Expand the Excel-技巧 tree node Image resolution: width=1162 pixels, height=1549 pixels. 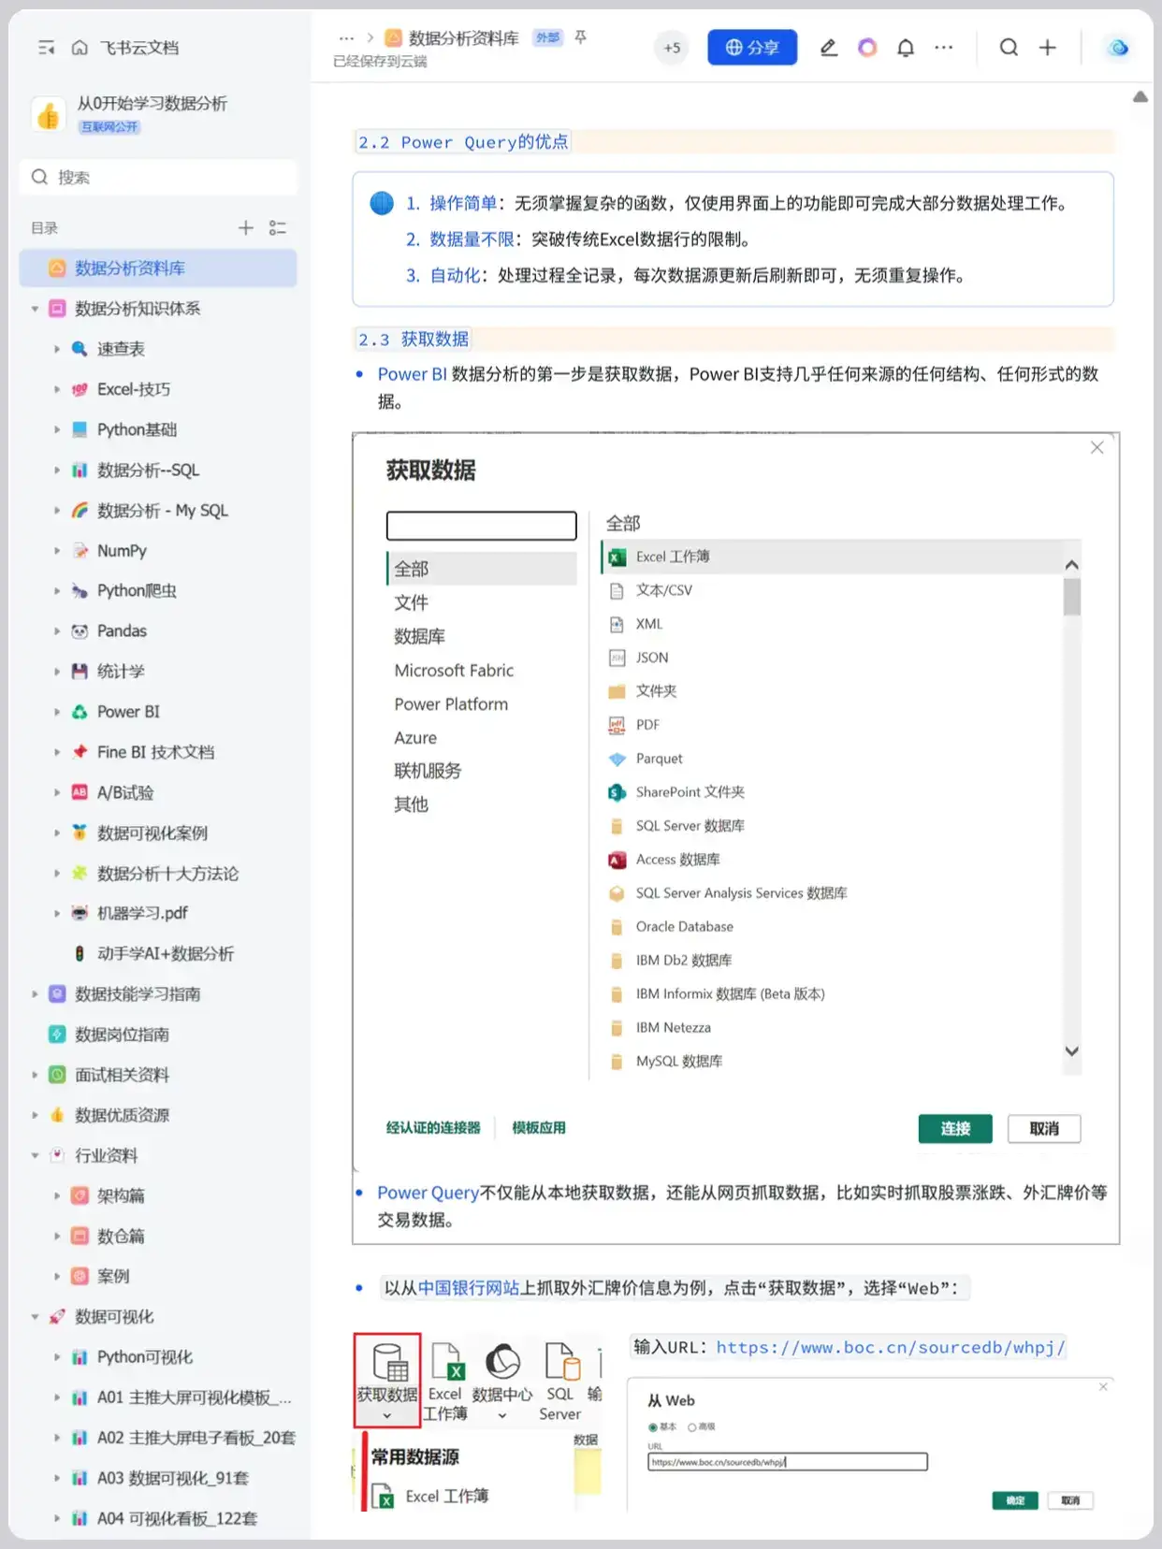pyautogui.click(x=57, y=389)
